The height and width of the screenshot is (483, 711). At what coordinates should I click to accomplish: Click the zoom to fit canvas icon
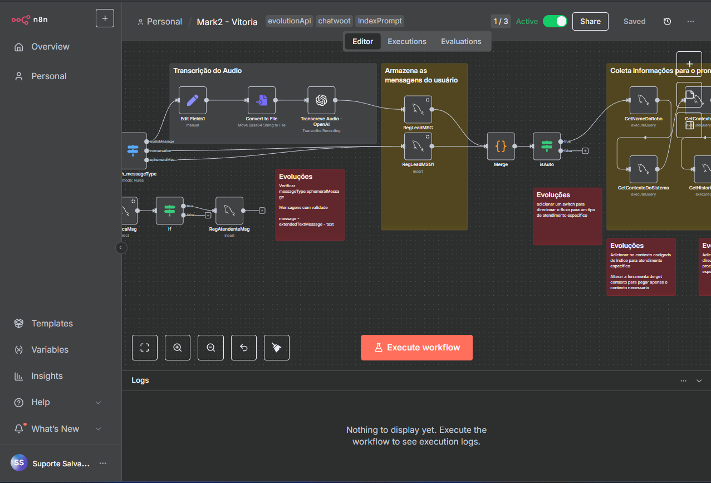coord(145,348)
